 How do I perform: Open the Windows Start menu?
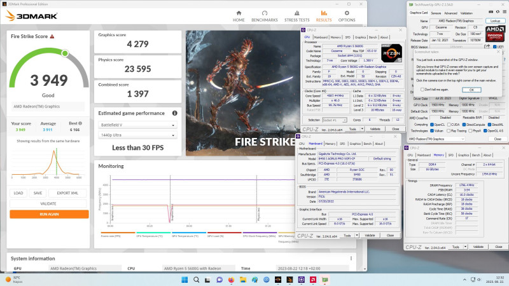185,280
